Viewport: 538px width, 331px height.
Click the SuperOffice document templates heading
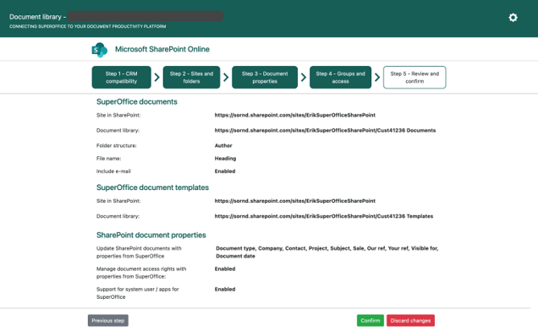tap(152, 187)
